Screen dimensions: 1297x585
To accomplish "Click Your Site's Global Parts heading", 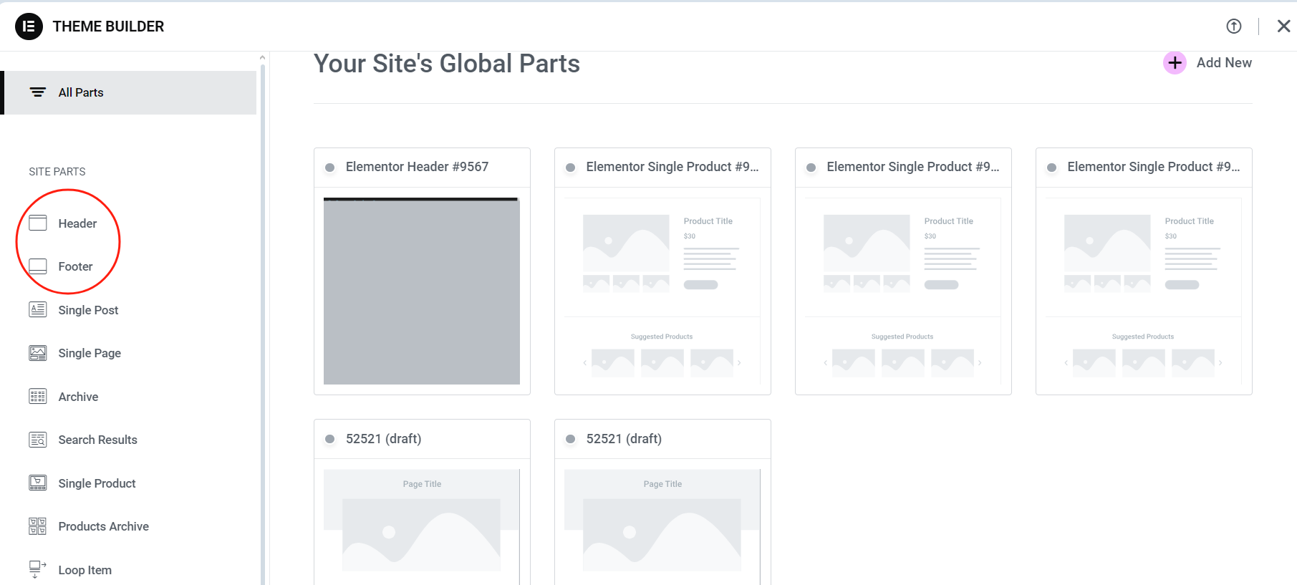I will point(447,63).
